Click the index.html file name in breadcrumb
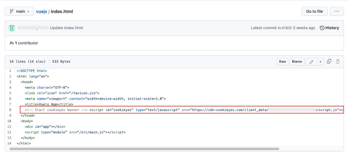Image resolution: width=348 pixels, height=152 pixels. 62,11
